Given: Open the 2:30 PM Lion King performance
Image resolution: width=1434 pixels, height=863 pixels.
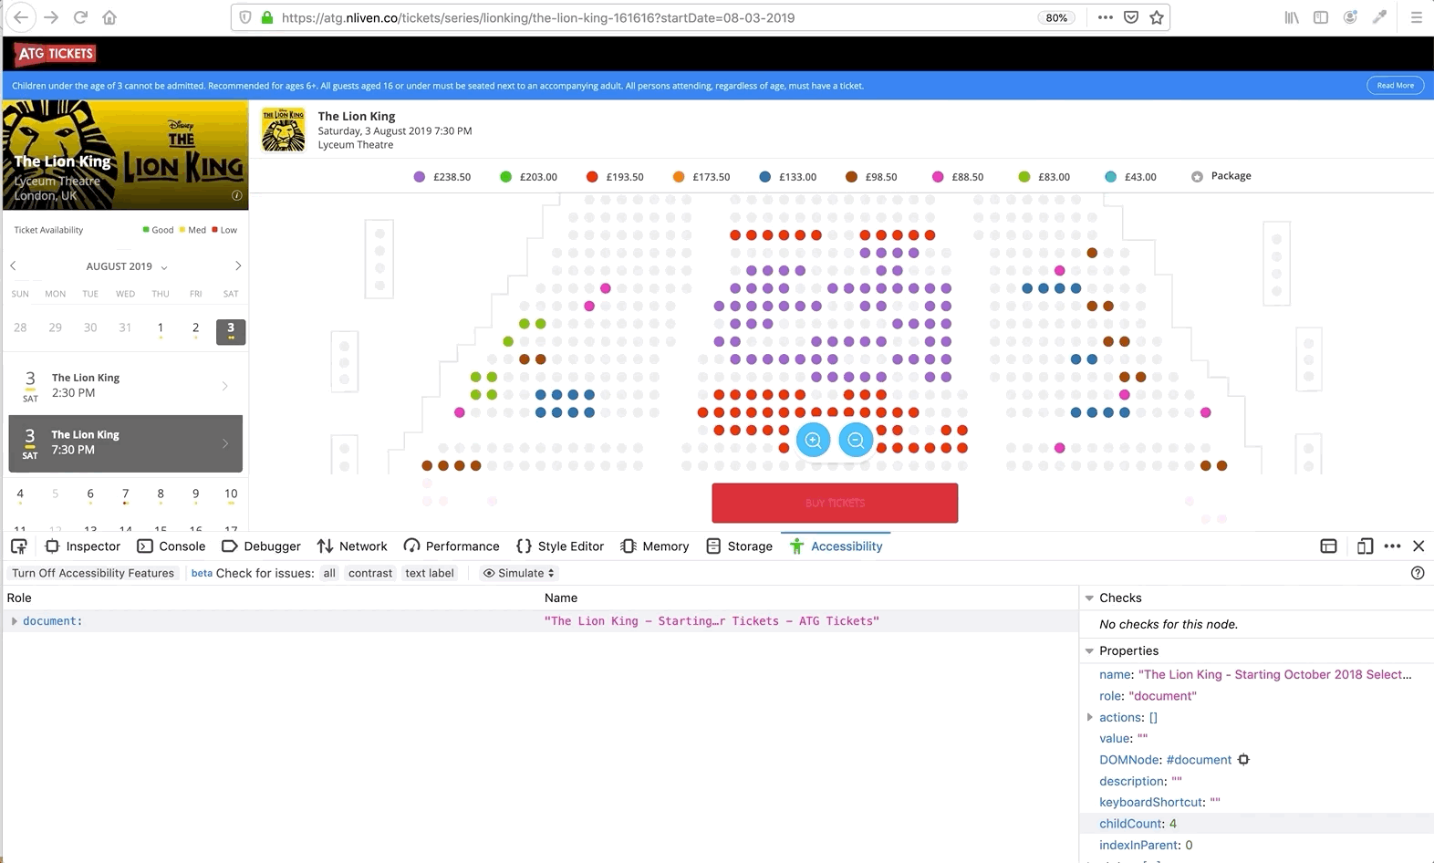Looking at the screenshot, I should pos(126,386).
